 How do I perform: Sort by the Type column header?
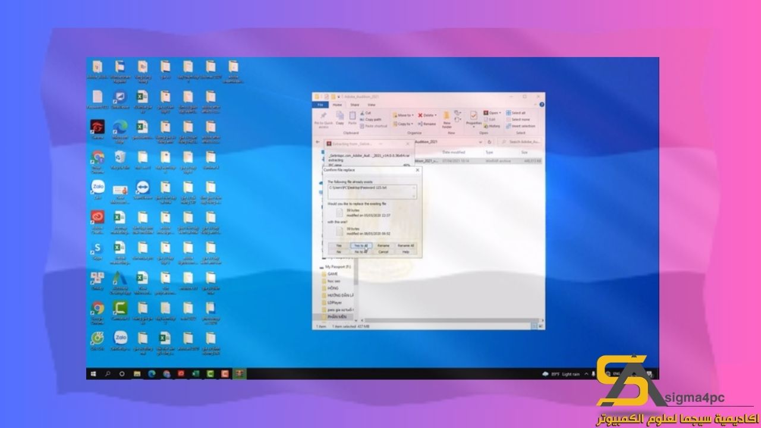coord(489,152)
